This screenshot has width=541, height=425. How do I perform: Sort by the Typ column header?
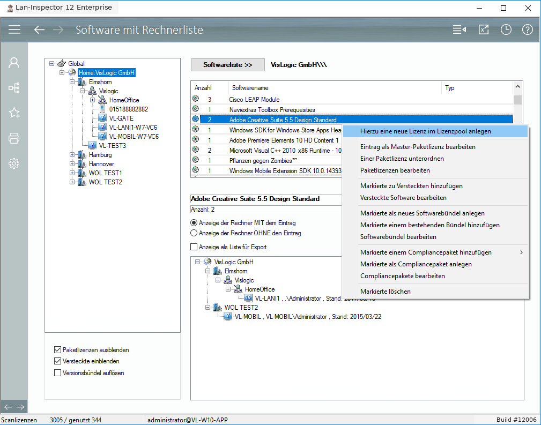477,88
